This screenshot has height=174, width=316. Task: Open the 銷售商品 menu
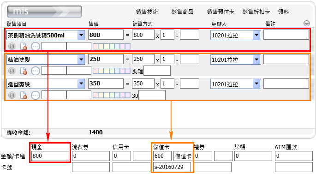click(x=182, y=12)
